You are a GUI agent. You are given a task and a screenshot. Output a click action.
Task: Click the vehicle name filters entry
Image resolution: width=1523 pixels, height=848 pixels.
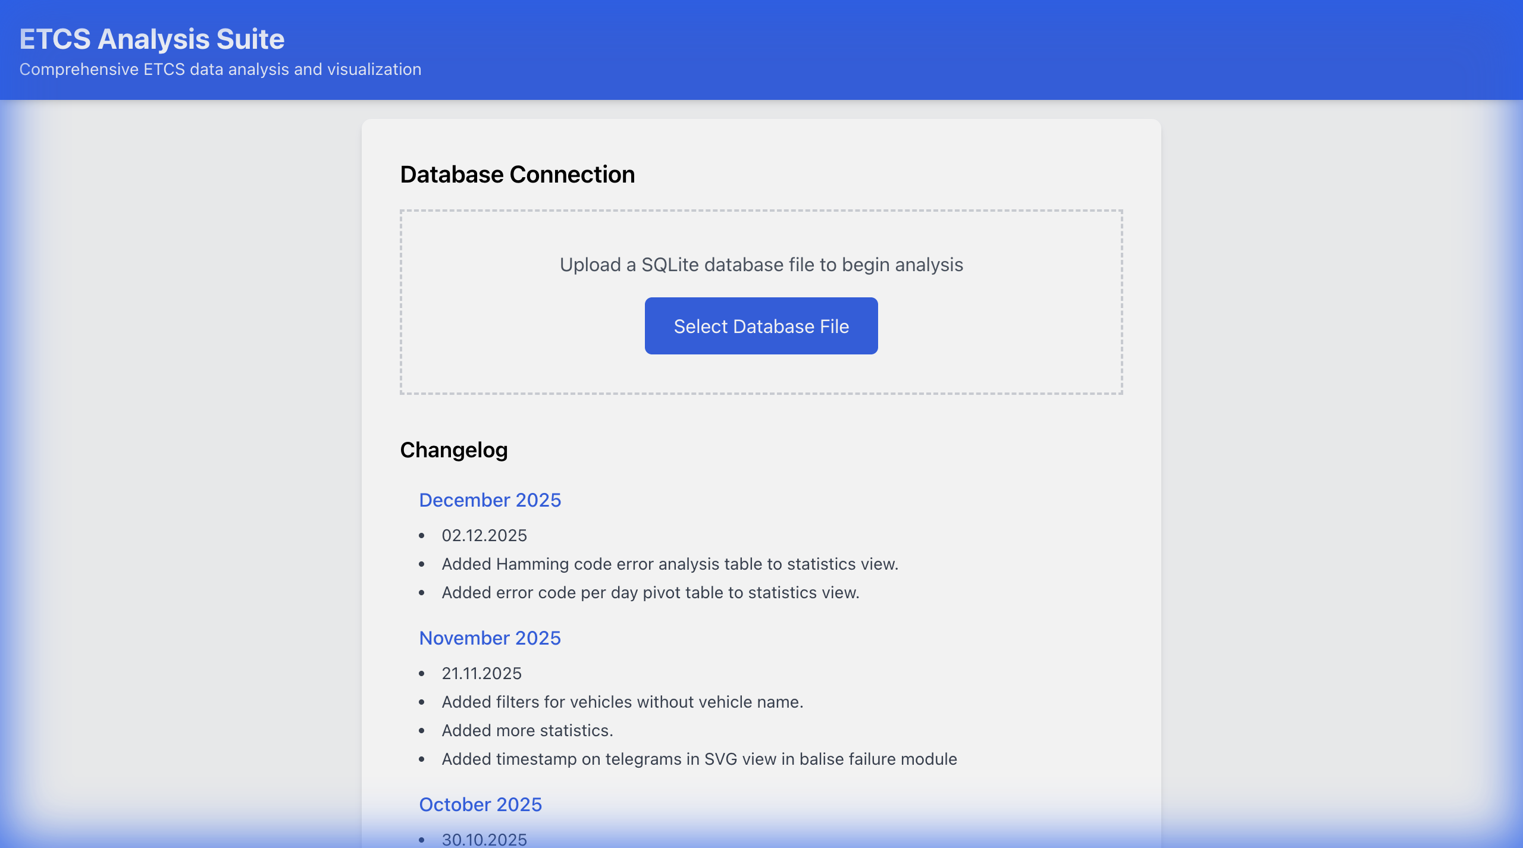point(622,702)
